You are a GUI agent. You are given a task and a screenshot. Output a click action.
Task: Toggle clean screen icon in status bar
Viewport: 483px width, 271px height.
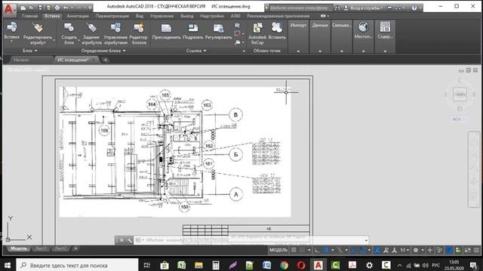468,250
